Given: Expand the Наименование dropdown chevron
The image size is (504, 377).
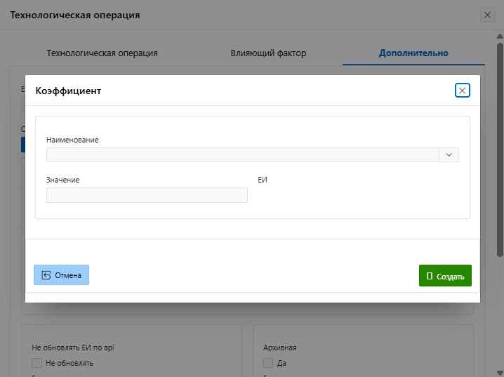Looking at the screenshot, I should (449, 155).
